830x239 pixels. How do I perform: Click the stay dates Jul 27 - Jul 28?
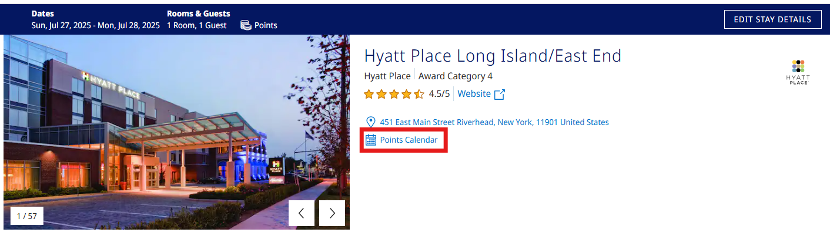click(95, 25)
